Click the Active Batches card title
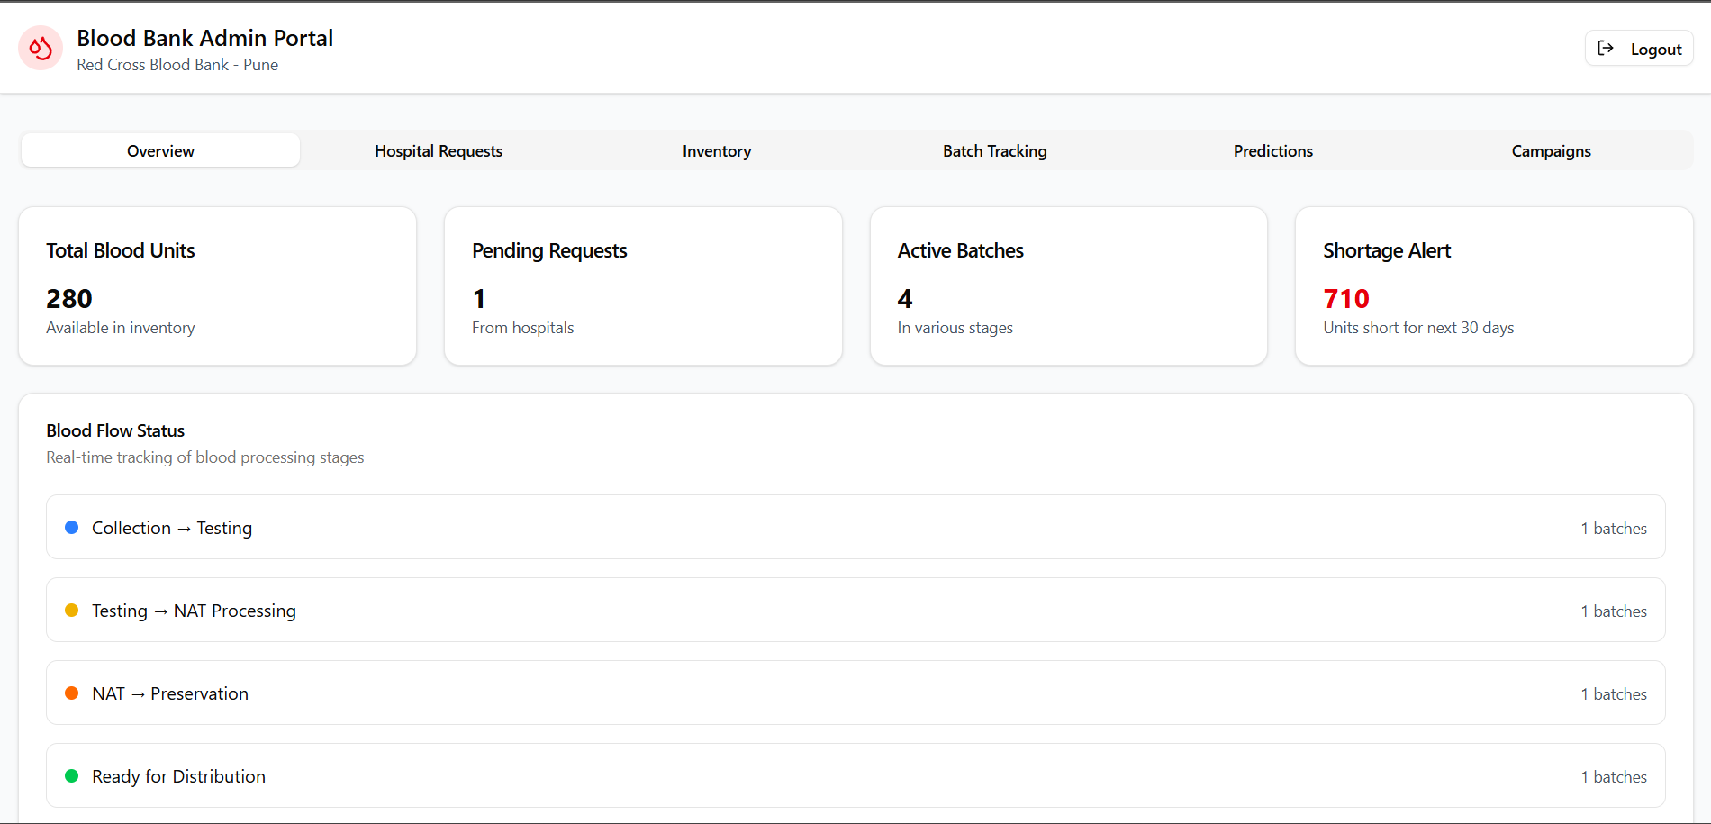The image size is (1711, 824). [x=961, y=250]
